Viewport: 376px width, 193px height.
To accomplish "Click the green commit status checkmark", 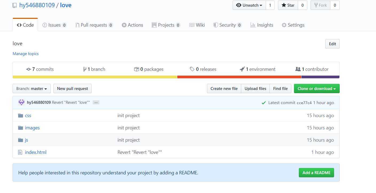I will pos(264,103).
